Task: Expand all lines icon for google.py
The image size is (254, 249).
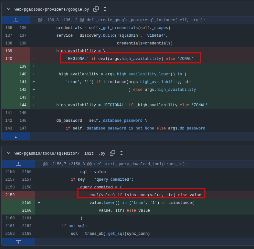Action: coord(105,9)
